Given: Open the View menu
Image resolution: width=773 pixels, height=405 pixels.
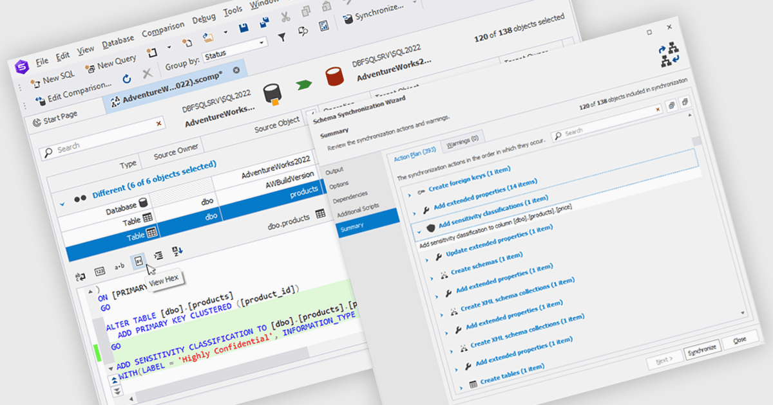Looking at the screenshot, I should pyautogui.click(x=85, y=50).
